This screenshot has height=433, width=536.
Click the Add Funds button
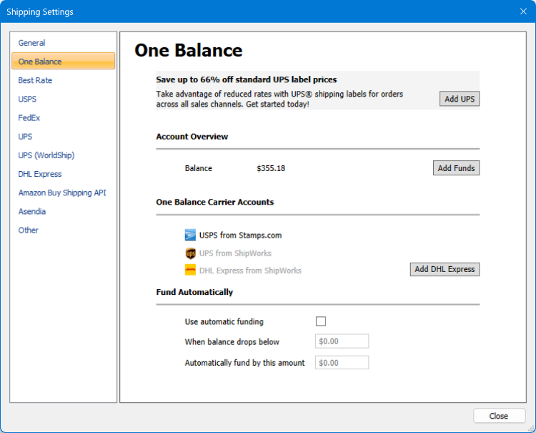click(456, 167)
